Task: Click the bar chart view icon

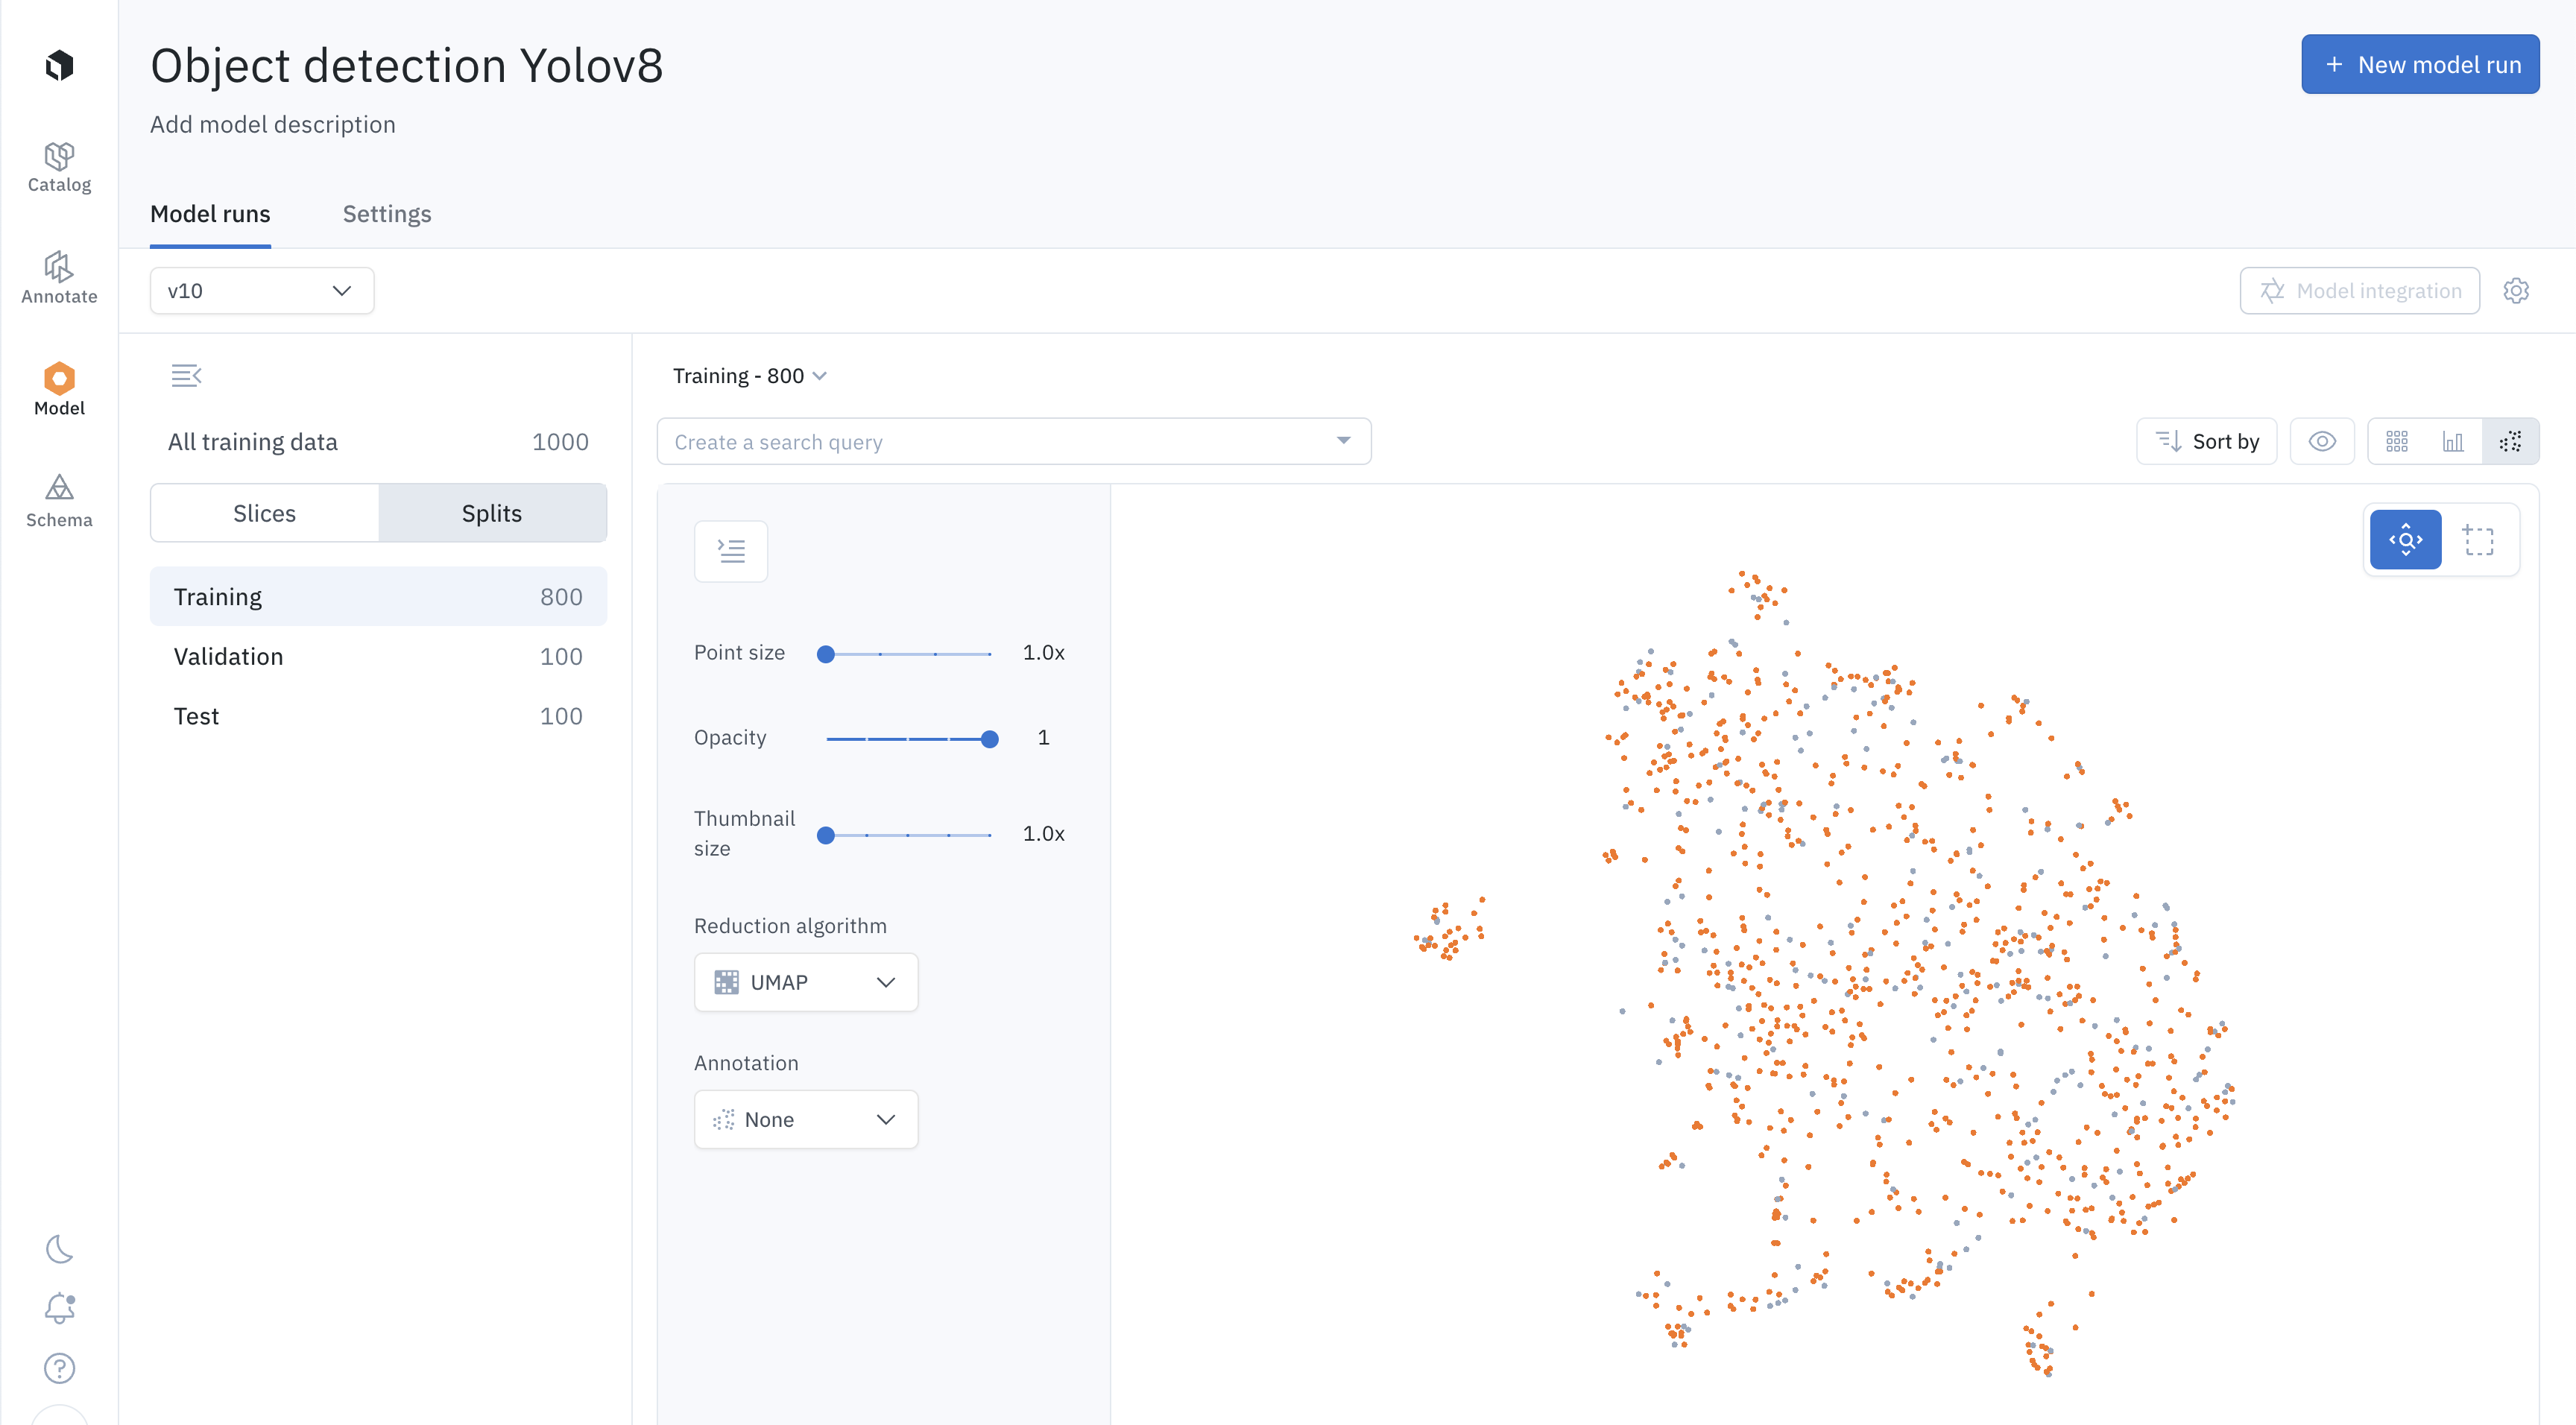Action: (x=2453, y=440)
